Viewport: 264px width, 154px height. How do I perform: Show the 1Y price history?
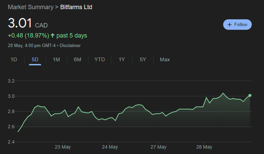122,60
